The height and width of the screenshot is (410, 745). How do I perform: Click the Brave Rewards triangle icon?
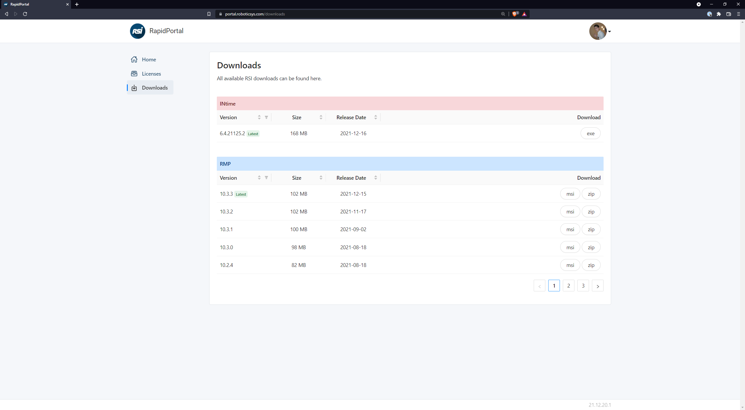[x=524, y=14]
